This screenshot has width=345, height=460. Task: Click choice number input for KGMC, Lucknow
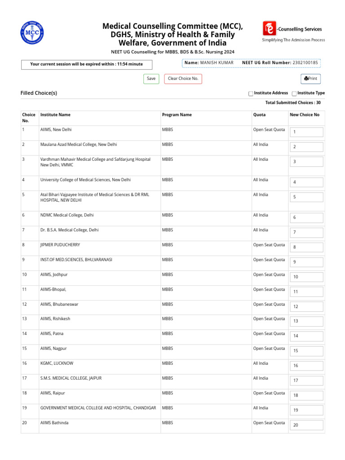point(306,366)
